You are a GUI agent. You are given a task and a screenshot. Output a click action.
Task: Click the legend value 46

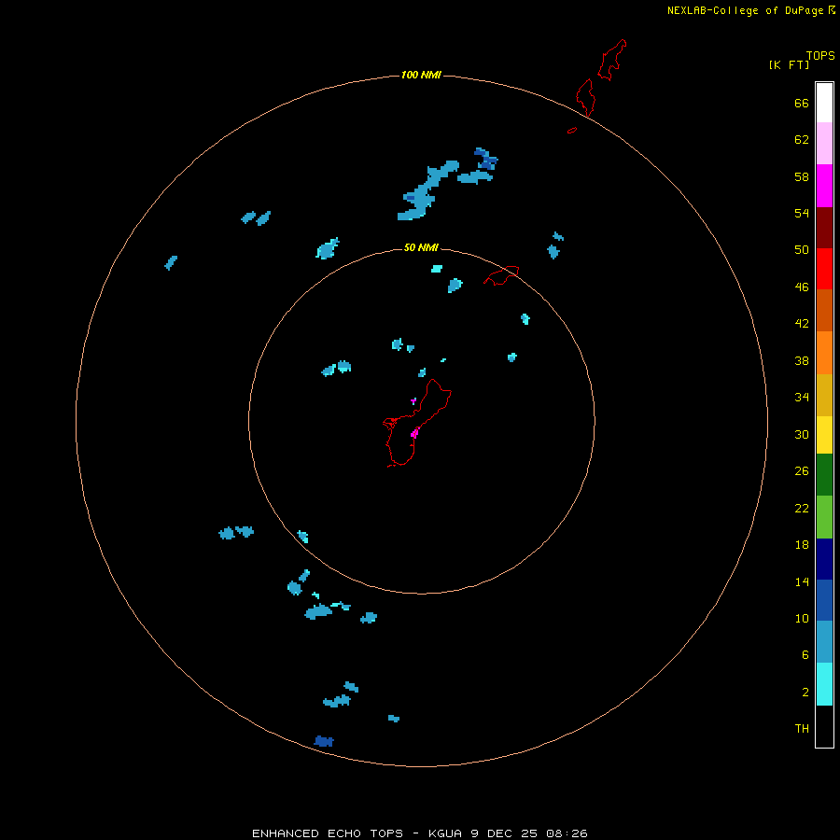pos(802,287)
